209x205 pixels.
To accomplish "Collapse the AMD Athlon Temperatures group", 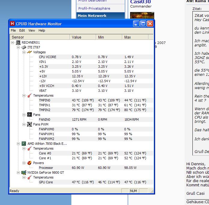I will 24,148.
